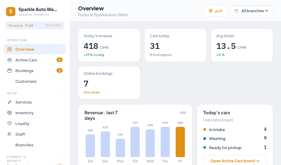281x165 pixels.
Task: Click the Today's revenue card
Action: [109, 45]
